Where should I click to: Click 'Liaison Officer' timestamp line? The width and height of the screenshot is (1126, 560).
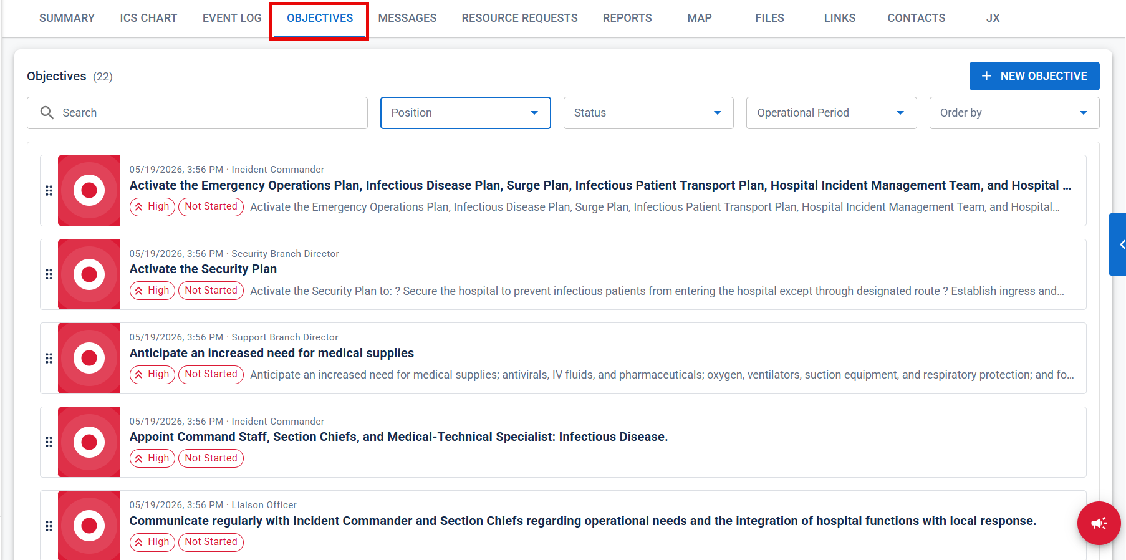(x=213, y=505)
